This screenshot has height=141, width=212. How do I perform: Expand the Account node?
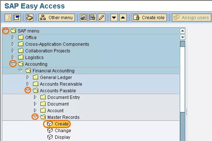[35, 110]
